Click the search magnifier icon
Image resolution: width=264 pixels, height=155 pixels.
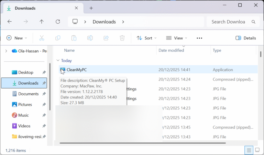coord(253,22)
